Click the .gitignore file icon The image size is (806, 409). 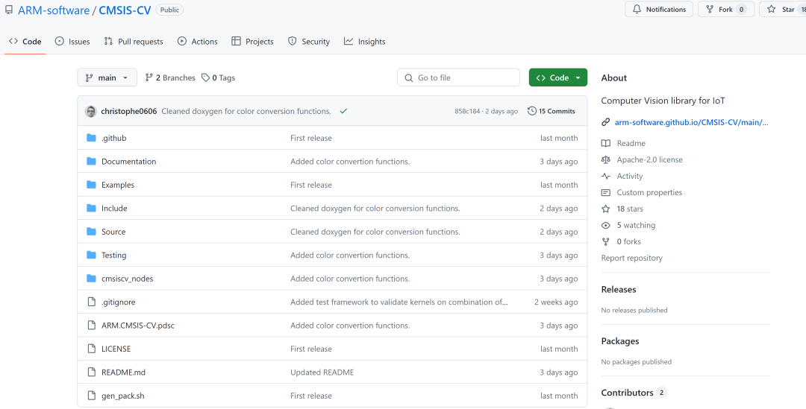tap(92, 302)
